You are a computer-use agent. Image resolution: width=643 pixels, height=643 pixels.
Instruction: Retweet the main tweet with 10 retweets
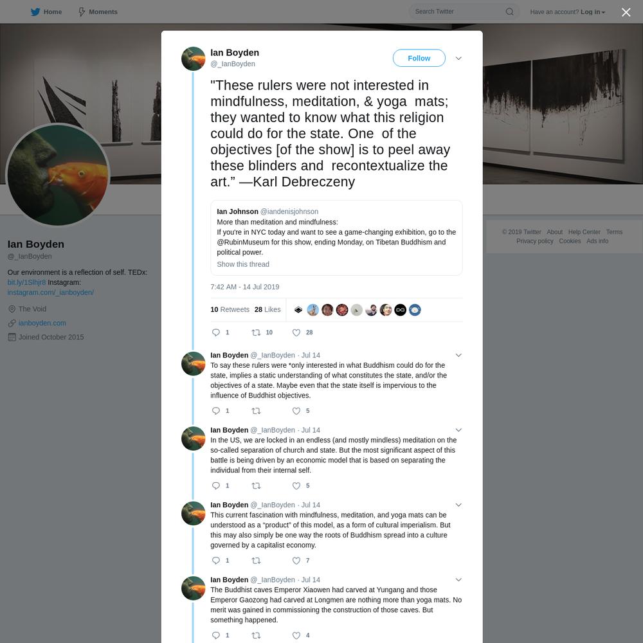point(257,332)
